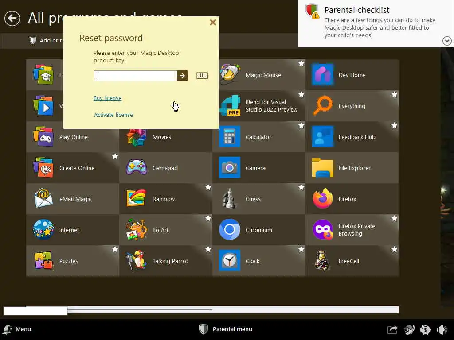
Task: Click the speaker volume icon
Action: [442, 329]
